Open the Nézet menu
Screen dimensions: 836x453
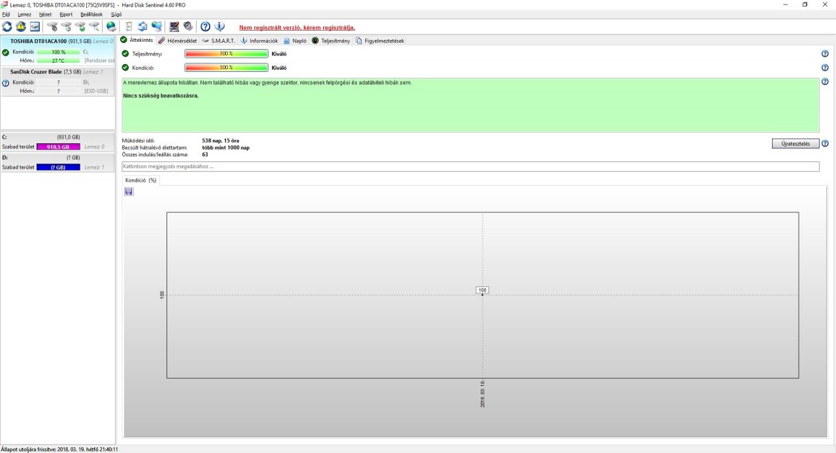pyautogui.click(x=45, y=14)
